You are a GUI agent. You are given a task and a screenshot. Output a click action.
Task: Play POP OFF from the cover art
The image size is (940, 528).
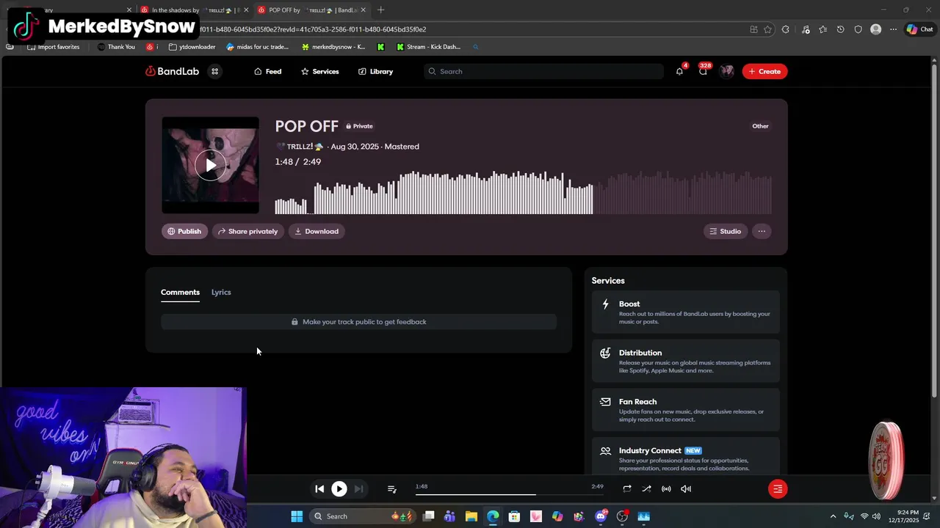[x=210, y=166]
